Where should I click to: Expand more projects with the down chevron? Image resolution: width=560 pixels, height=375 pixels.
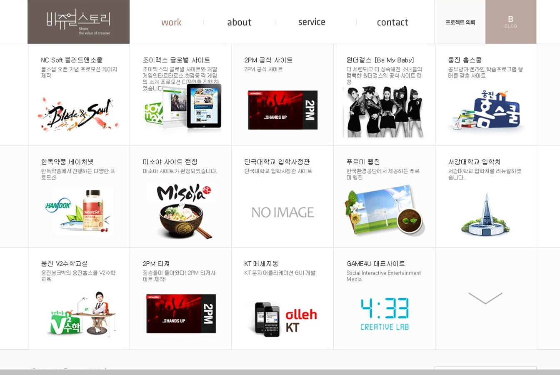[485, 298]
